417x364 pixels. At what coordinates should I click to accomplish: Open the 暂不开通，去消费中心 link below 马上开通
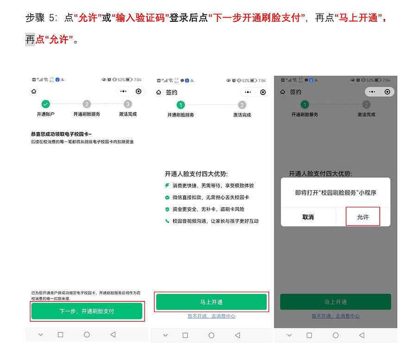click(x=211, y=316)
